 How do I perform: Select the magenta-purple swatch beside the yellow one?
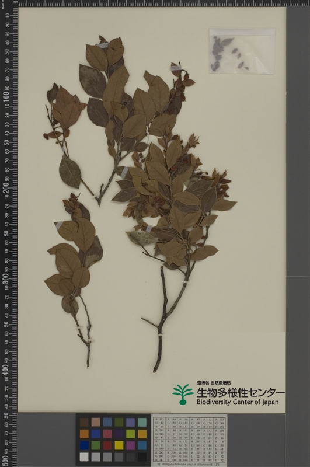[130, 445]
